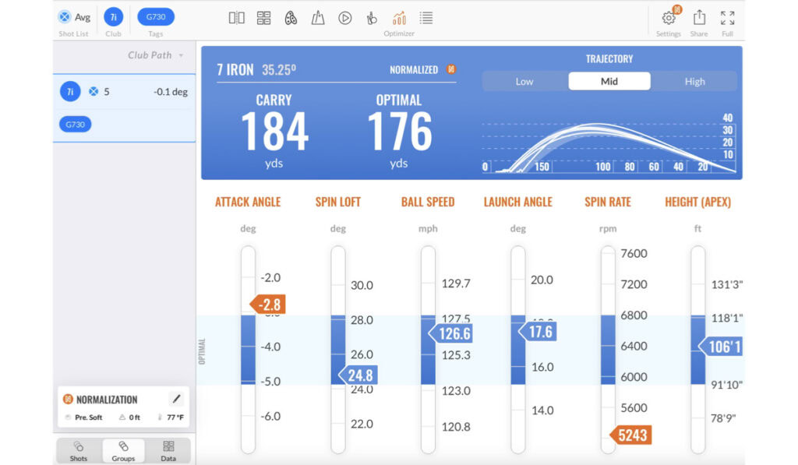Click the Share icon
This screenshot has height=465, width=798.
[699, 18]
